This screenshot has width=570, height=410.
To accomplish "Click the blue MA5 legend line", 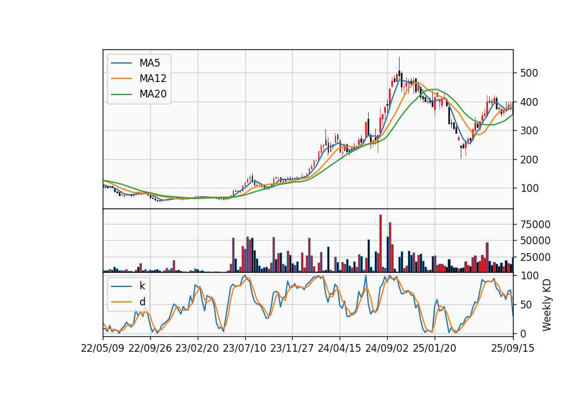I will [121, 63].
